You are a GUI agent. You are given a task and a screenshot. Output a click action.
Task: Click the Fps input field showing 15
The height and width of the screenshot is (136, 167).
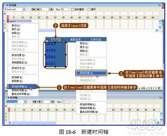pos(65,9)
